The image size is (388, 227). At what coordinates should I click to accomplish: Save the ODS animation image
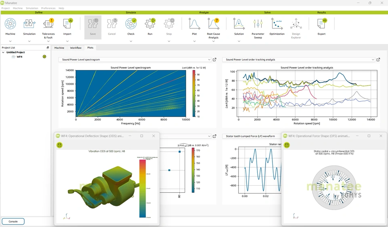coord(59,145)
